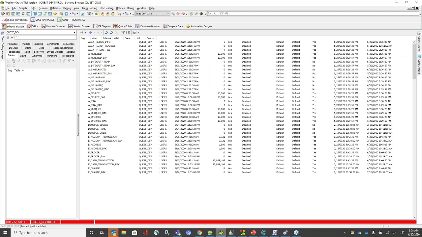This screenshot has width=422, height=237.
Task: Launch the Query Builder
Action: [x=123, y=26]
